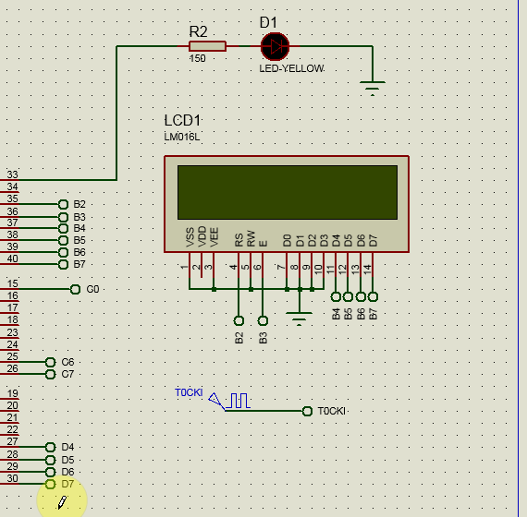Click the ground symbol under the LCD

pos(300,319)
